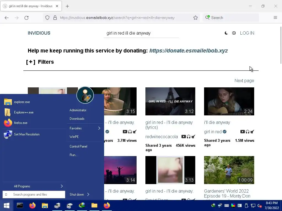Go to the INVIDIOUS home link
Image resolution: width=282 pixels, height=211 pixels.
pos(39,33)
